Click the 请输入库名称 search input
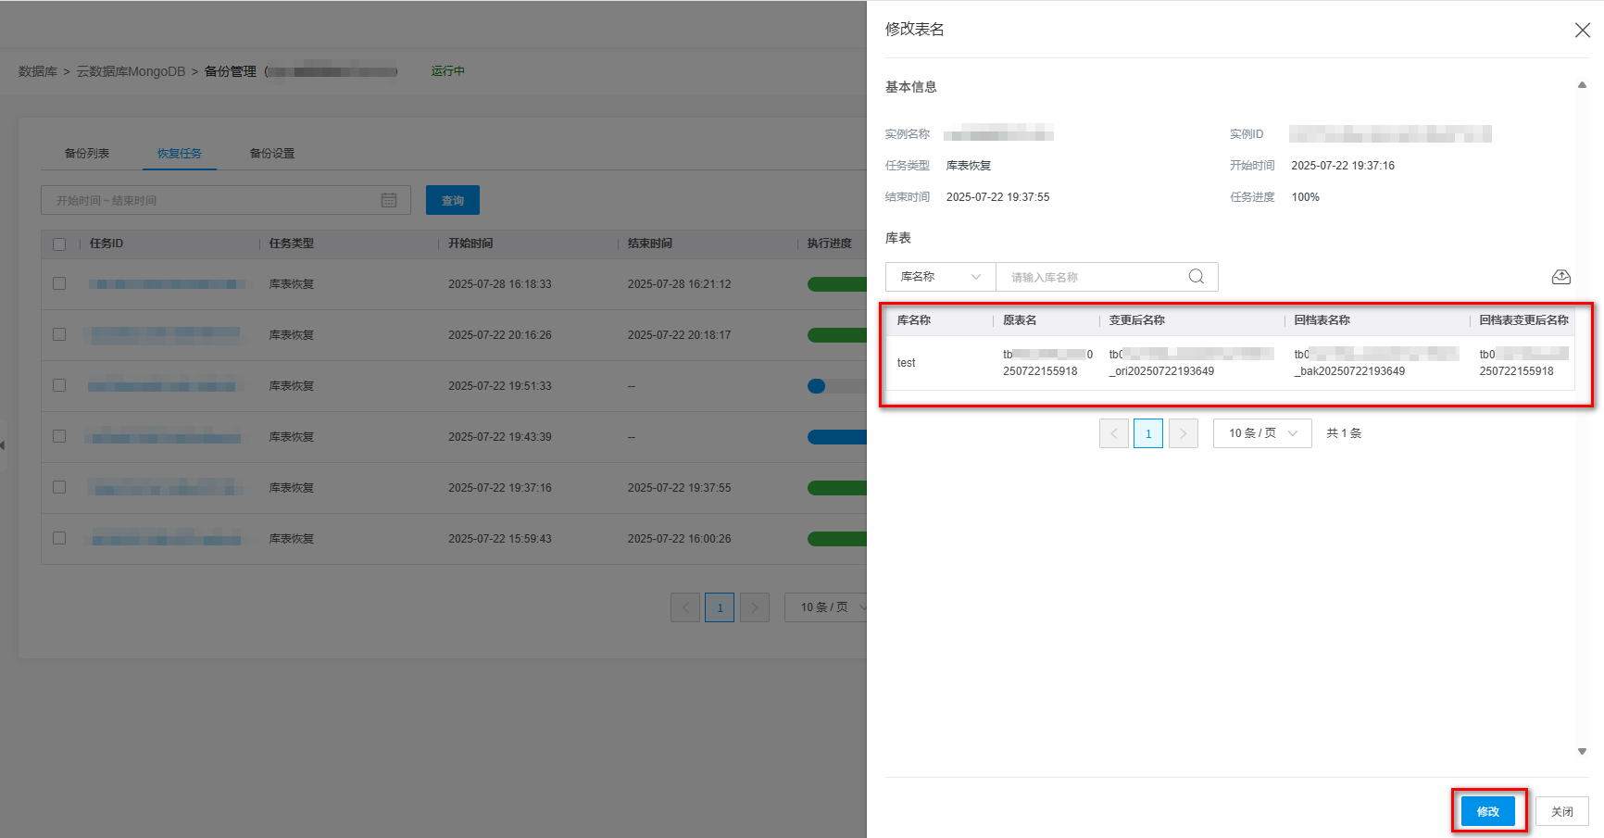This screenshot has width=1604, height=838. click(x=1093, y=277)
